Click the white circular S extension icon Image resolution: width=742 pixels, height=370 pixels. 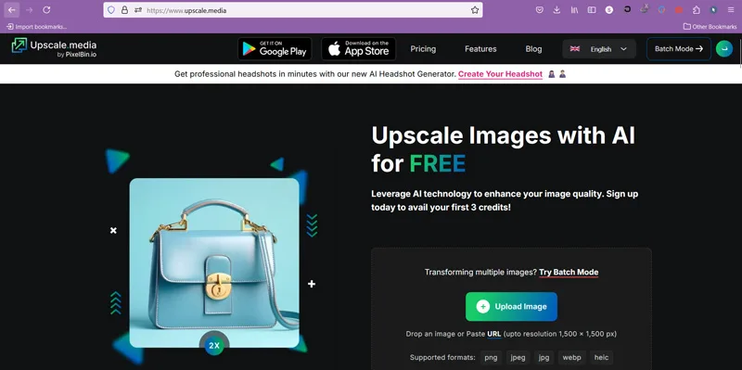tap(609, 10)
